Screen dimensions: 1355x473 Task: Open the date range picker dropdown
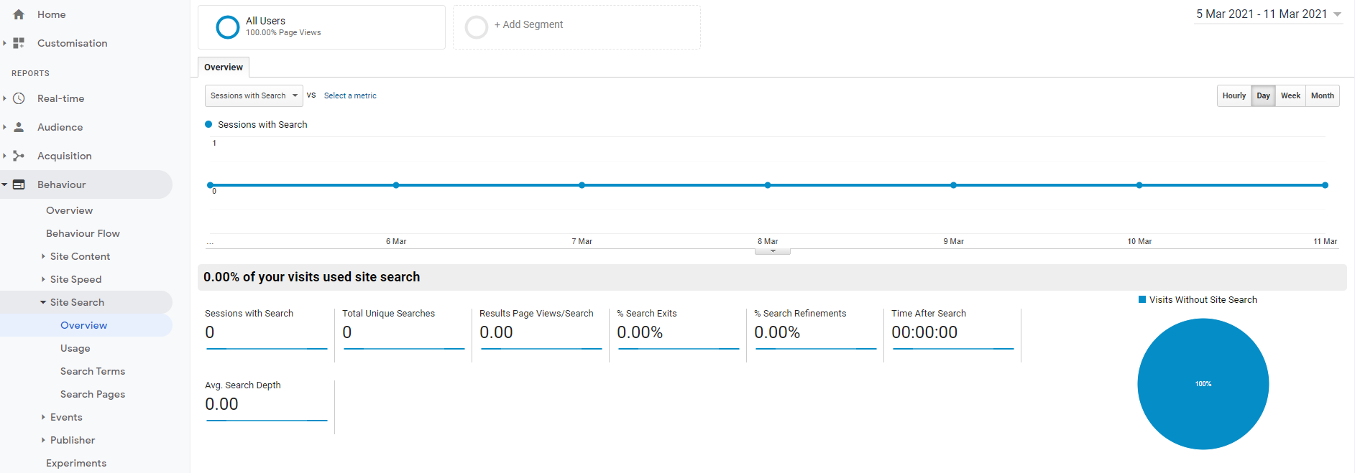tap(1269, 14)
